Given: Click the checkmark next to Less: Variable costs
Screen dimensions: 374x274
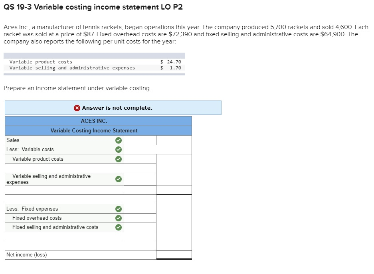Looking at the screenshot, I should pyautogui.click(x=118, y=149).
